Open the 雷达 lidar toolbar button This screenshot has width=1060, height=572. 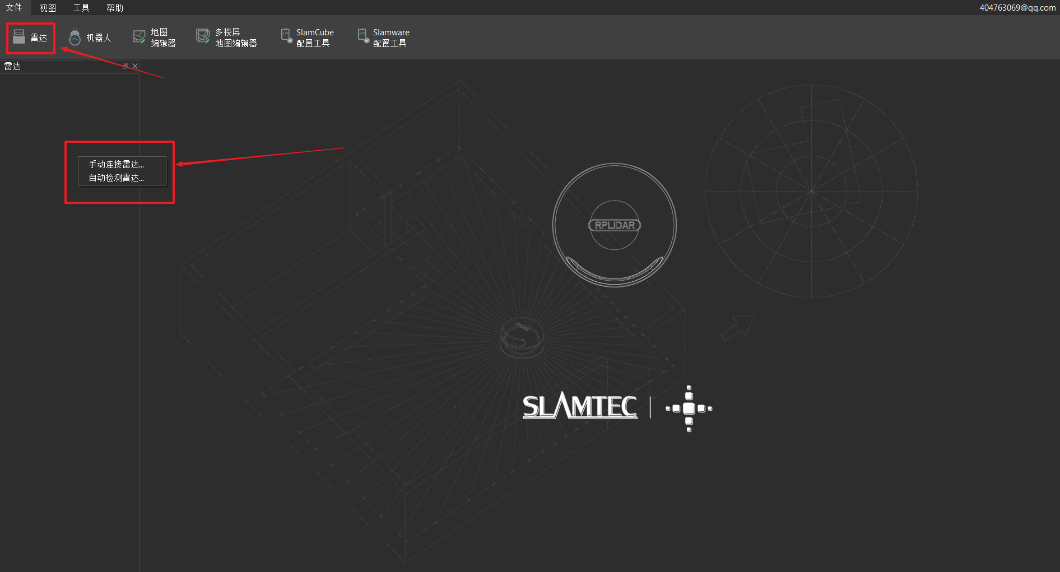tap(31, 38)
